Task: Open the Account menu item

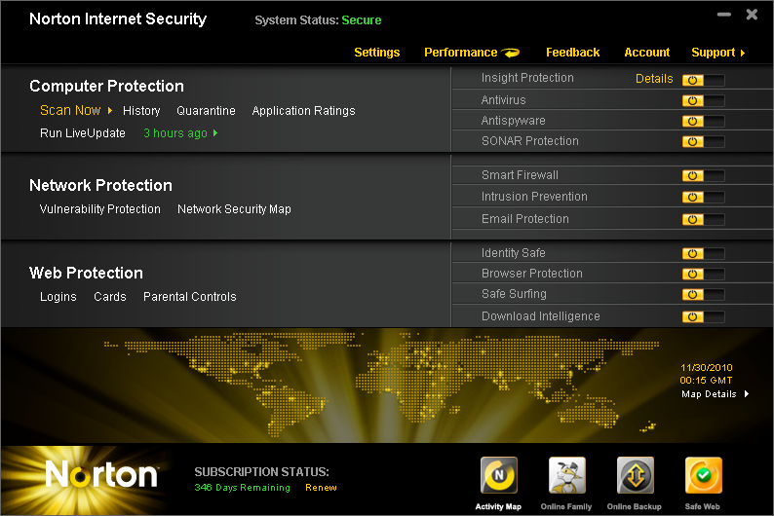Action: (x=646, y=53)
